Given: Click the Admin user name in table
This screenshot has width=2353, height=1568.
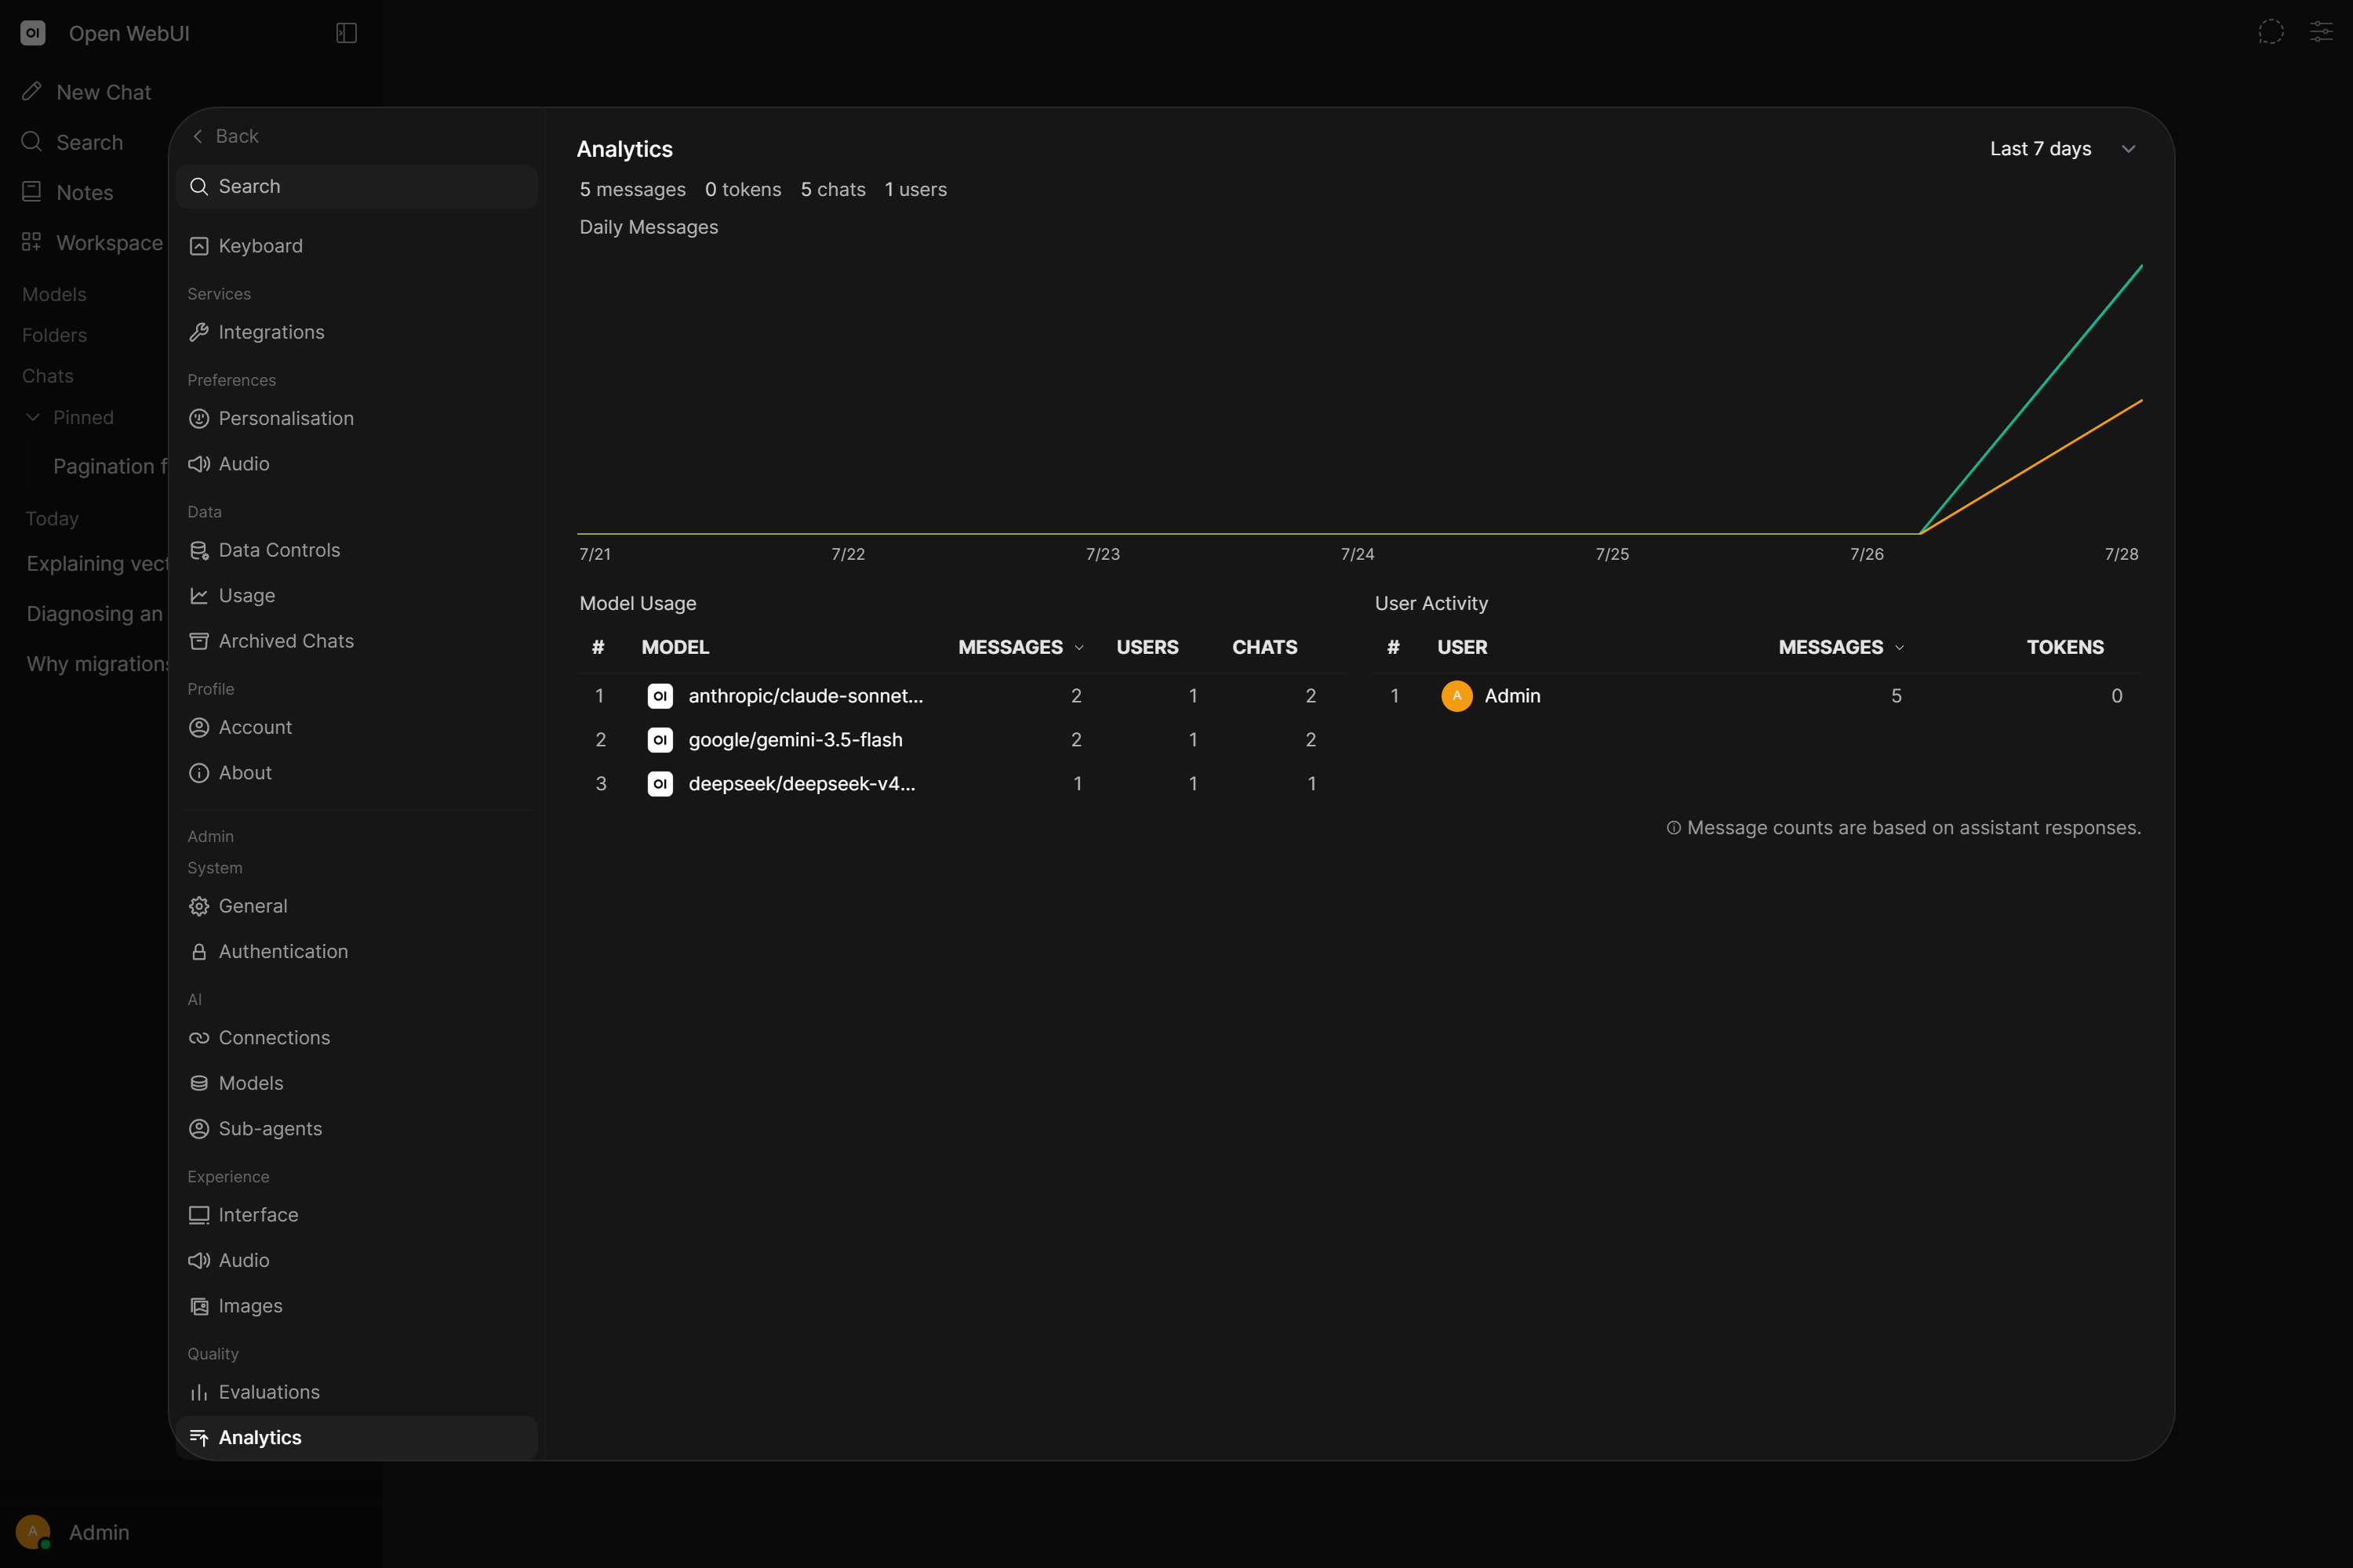Looking at the screenshot, I should coord(1513,696).
